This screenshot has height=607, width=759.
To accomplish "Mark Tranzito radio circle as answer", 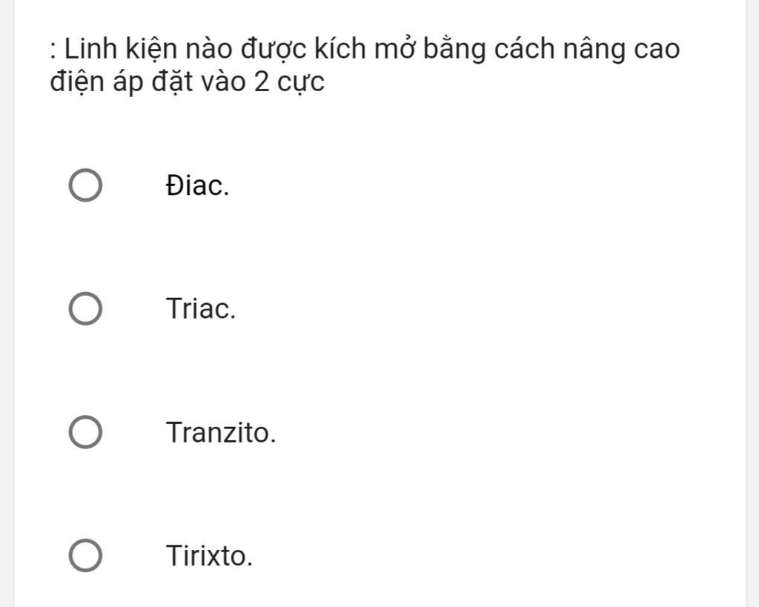I will point(85,432).
